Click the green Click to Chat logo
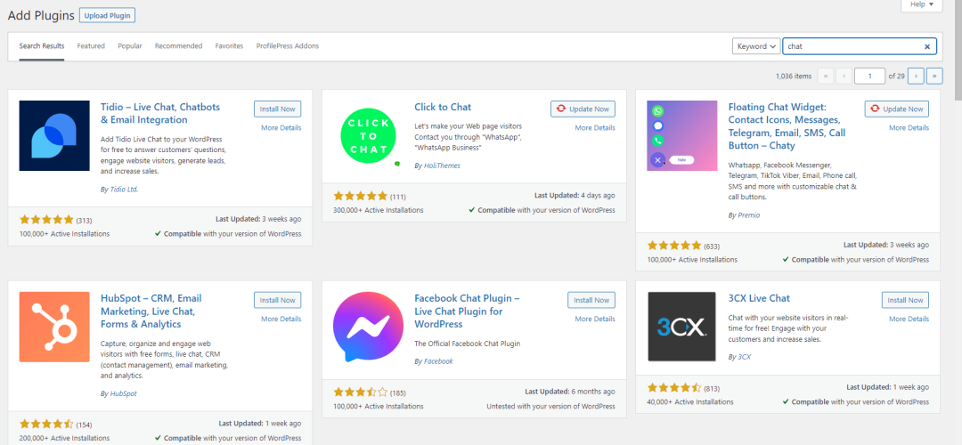The height and width of the screenshot is (445, 962). click(x=368, y=136)
